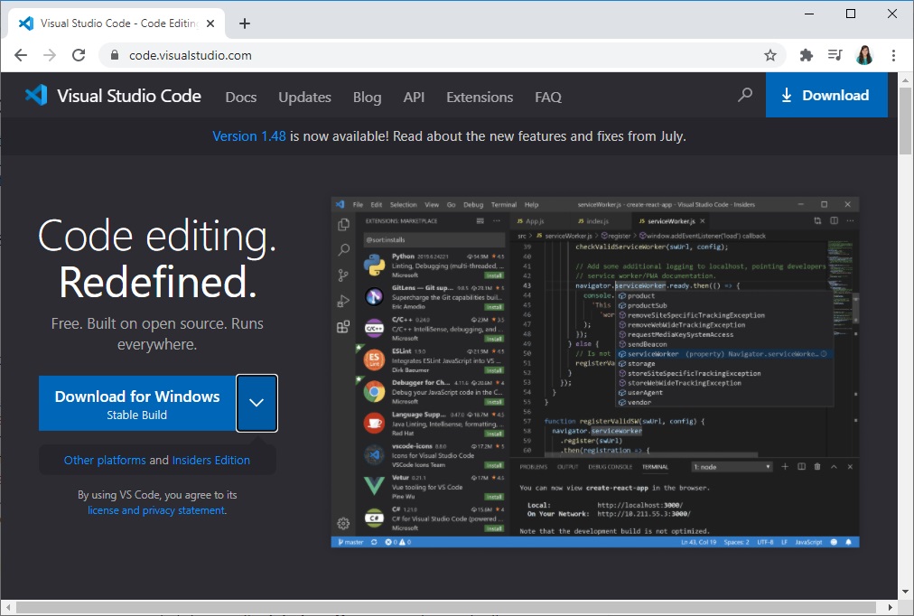Open the site search magnifier
Image resolution: width=914 pixels, height=616 pixels.
[x=745, y=97]
